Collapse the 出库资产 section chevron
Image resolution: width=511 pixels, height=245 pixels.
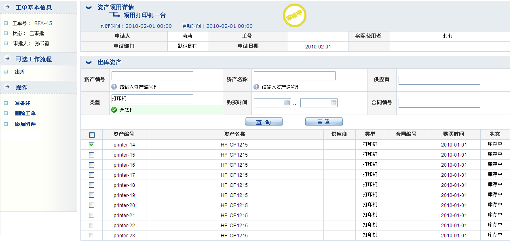point(89,62)
